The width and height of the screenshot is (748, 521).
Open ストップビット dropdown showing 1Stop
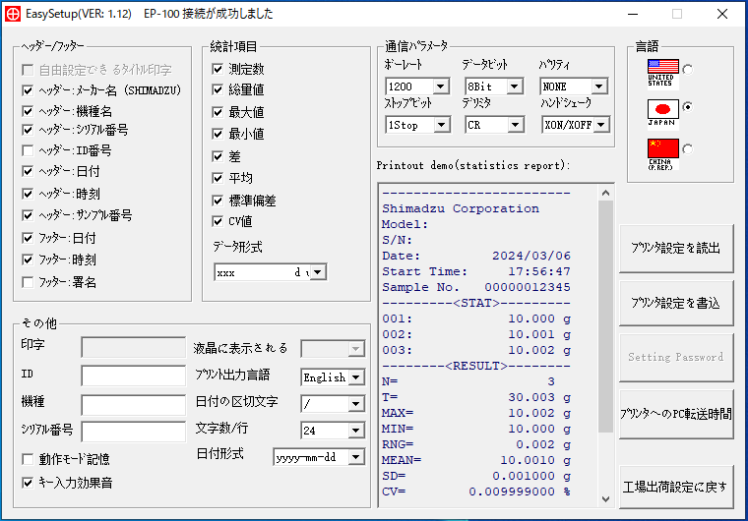pyautogui.click(x=417, y=125)
